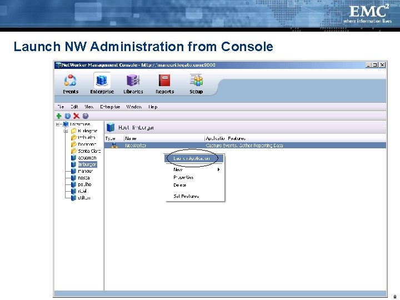Click the green plus Add toolbar icon

pos(59,116)
